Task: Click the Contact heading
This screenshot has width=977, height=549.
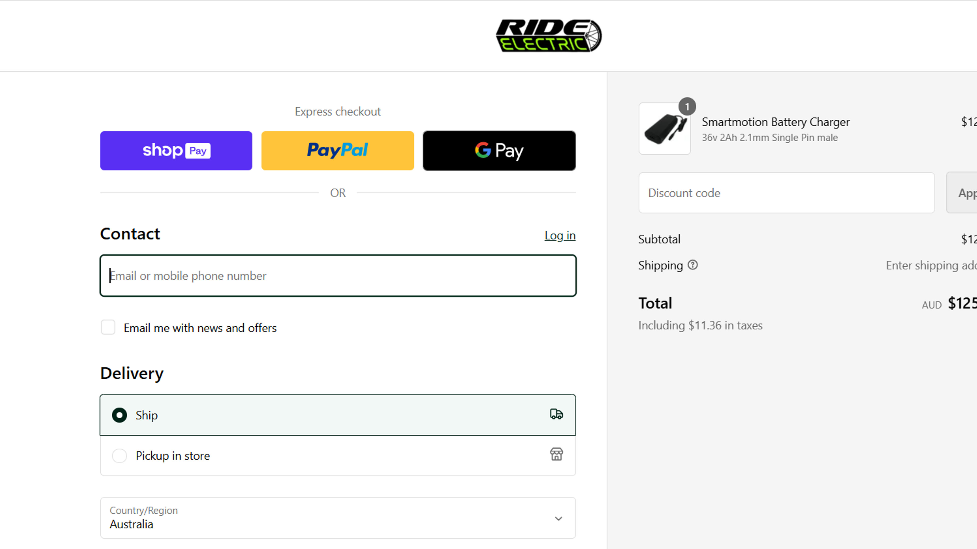Action: click(x=130, y=234)
